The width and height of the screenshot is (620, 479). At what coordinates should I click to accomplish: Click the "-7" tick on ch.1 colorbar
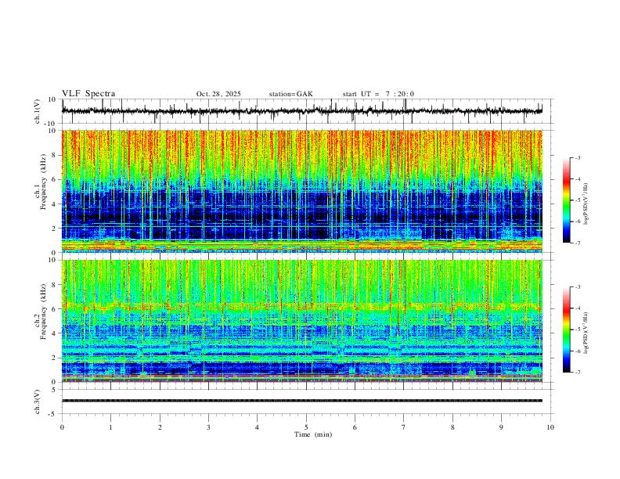[577, 243]
